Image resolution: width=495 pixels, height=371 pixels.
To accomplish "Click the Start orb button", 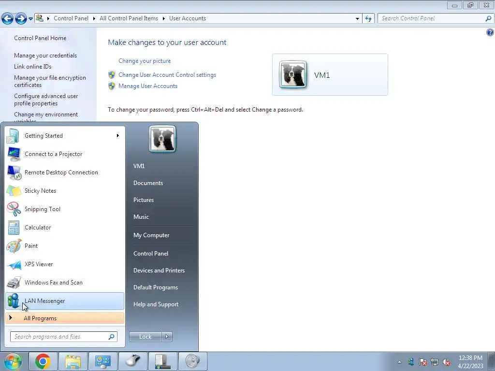I will coord(13,361).
